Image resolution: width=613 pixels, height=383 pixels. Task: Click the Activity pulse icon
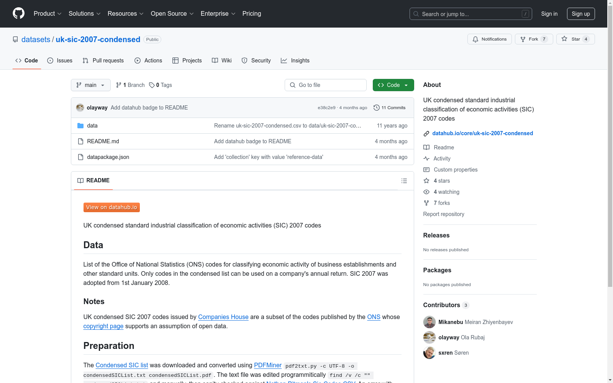tap(426, 159)
